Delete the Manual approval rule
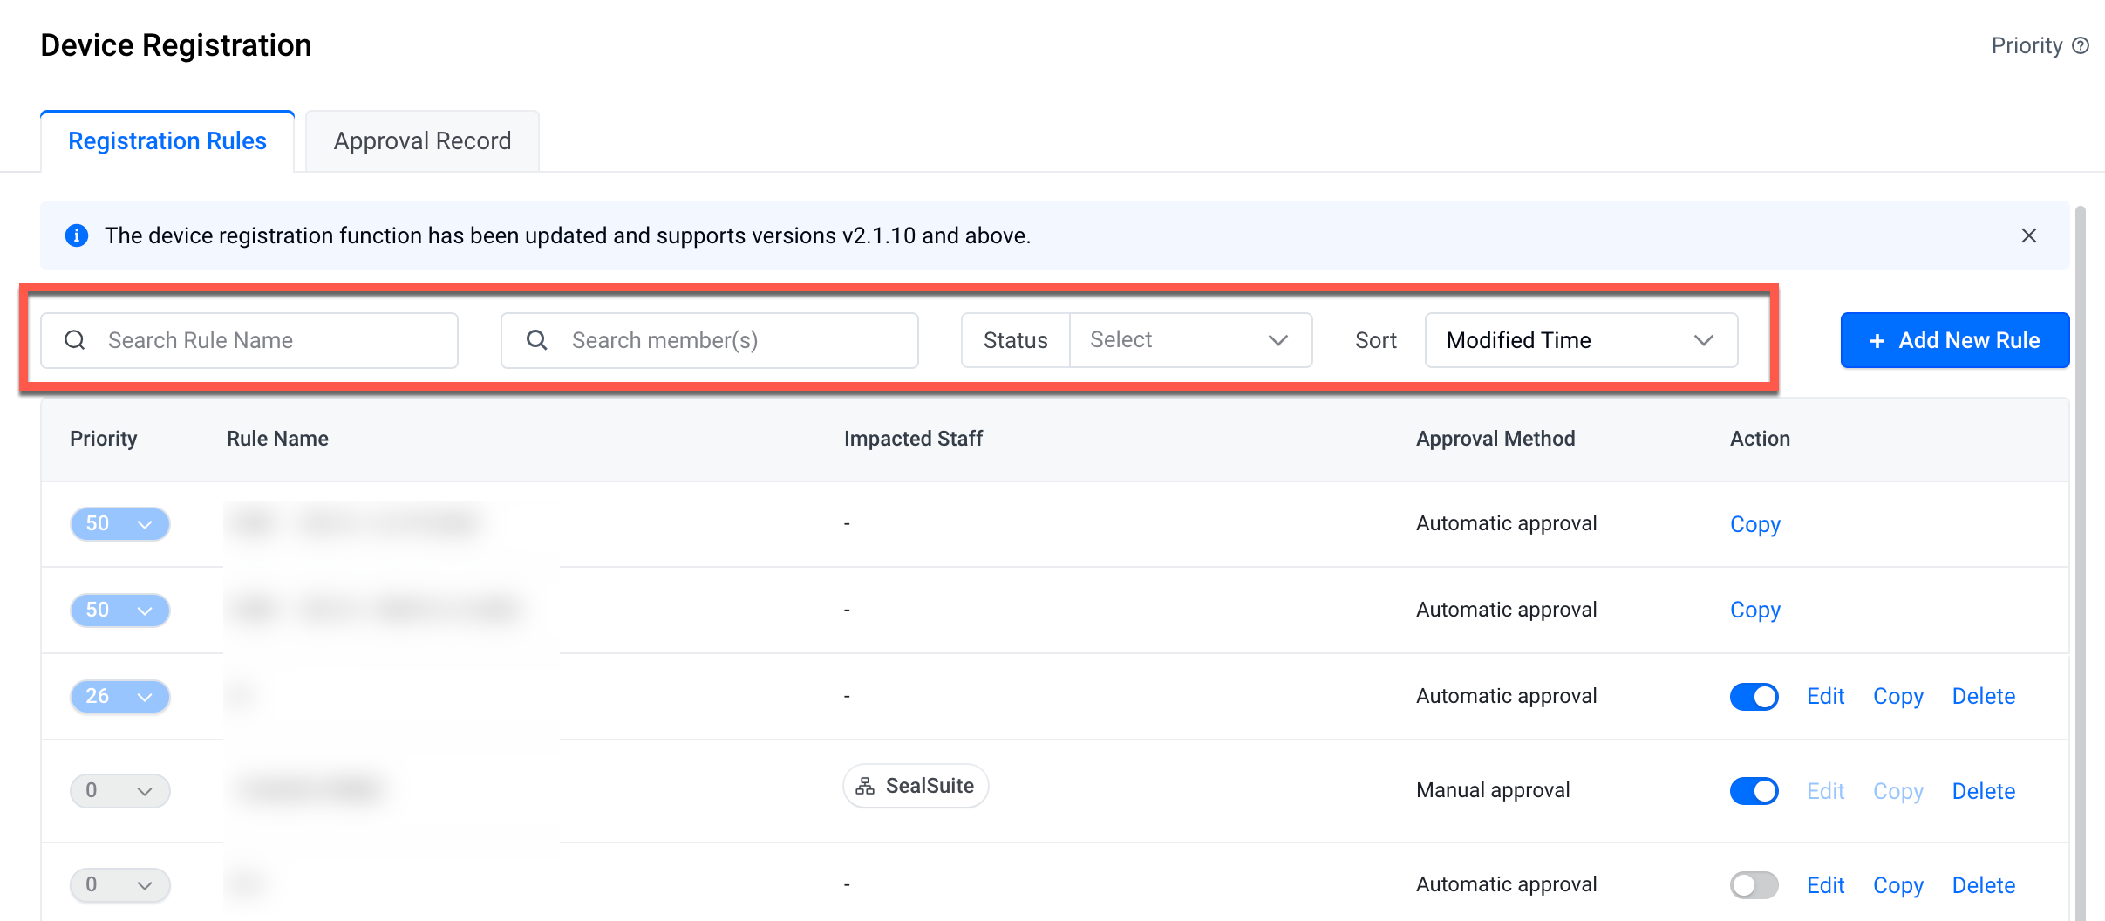 [x=1984, y=791]
